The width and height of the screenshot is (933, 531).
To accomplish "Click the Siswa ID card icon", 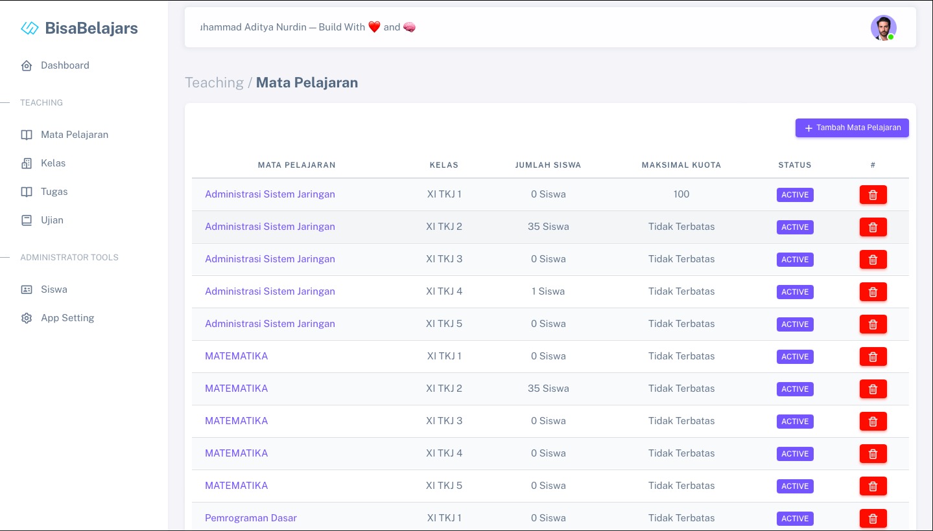I will pyautogui.click(x=27, y=289).
